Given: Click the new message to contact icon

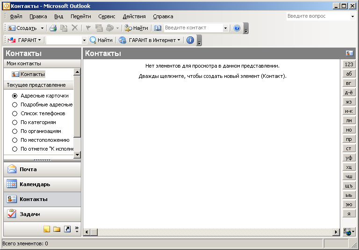Looking at the screenshot, I should (99, 28).
